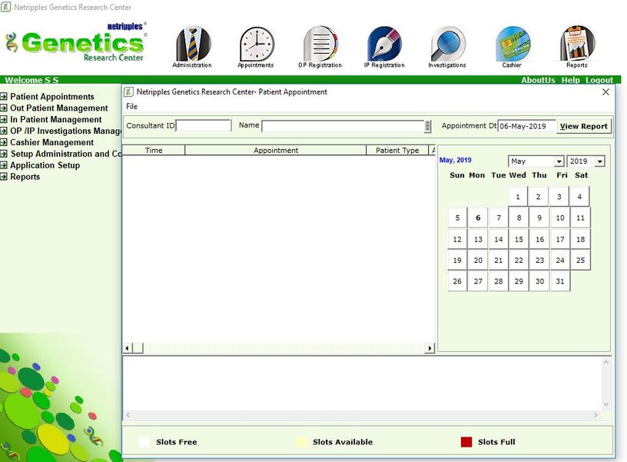Screen dimensions: 627x462
Task: Open the OP Registration document icon
Action: [x=320, y=44]
